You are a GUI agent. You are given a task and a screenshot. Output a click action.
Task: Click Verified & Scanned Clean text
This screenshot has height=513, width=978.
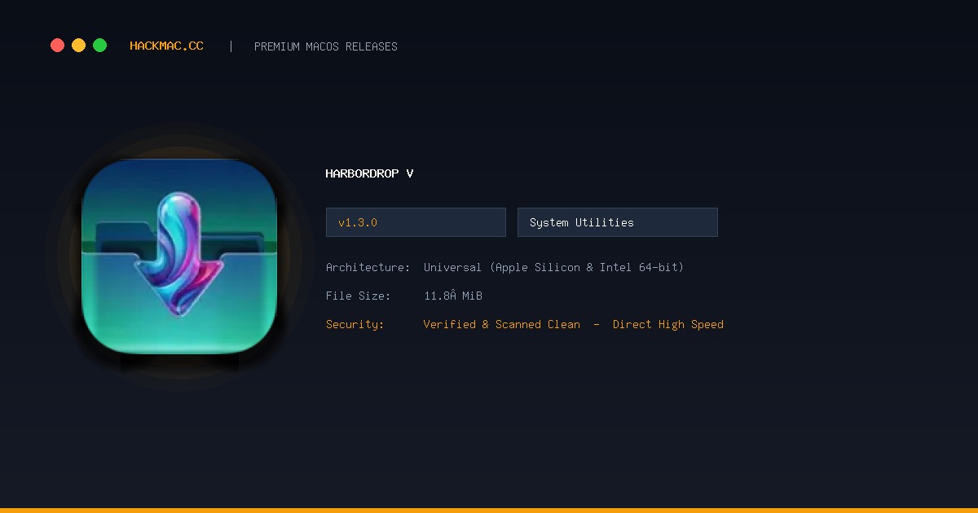[502, 324]
